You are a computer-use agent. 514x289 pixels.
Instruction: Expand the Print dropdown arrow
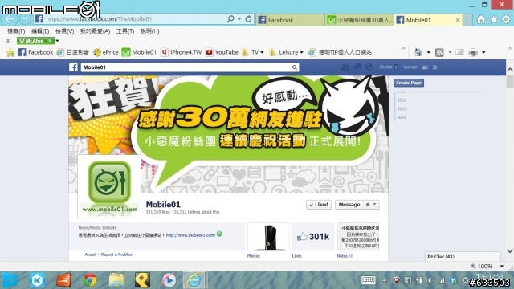(483, 52)
